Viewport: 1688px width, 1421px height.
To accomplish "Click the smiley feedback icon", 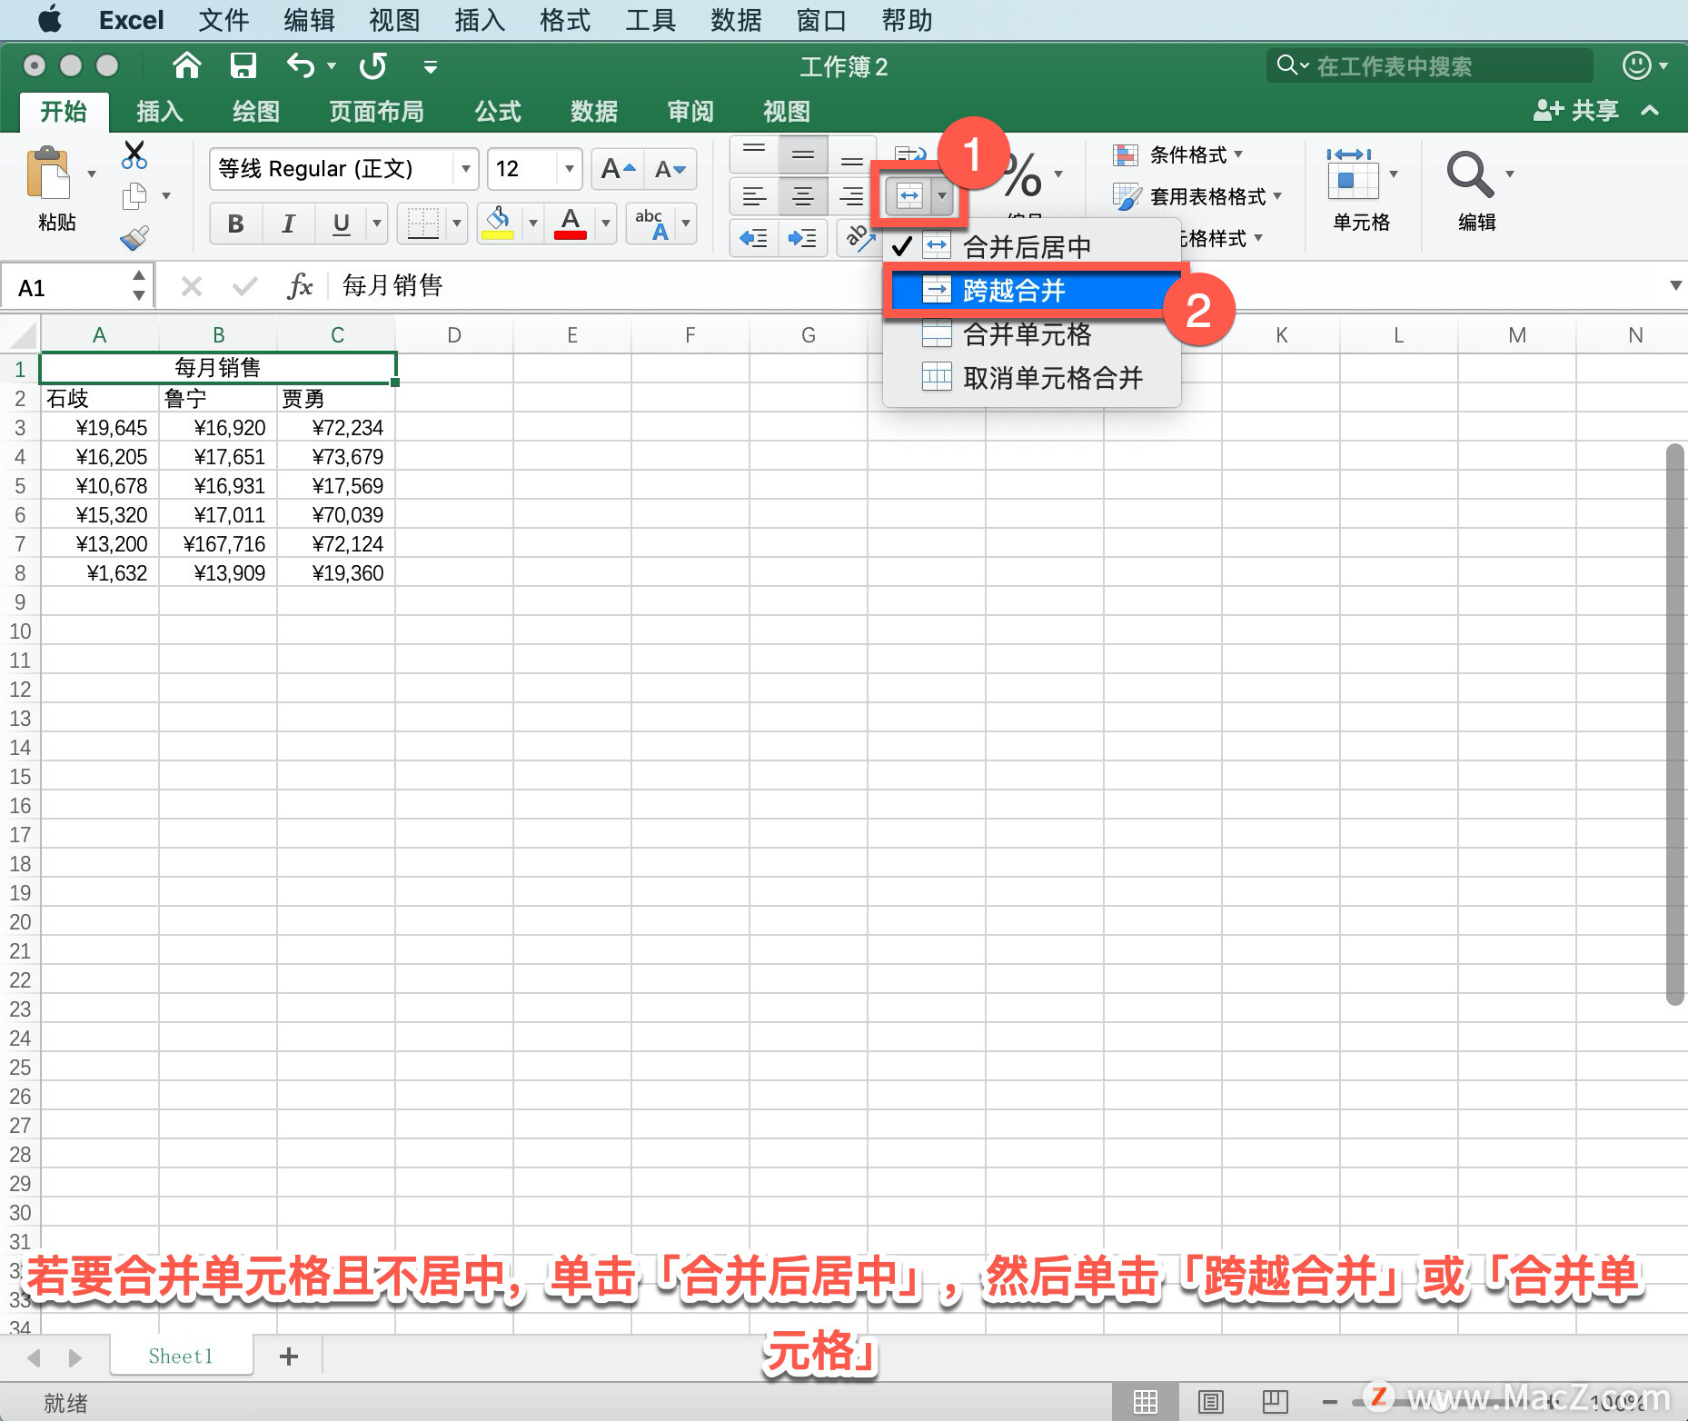I will click(1636, 65).
